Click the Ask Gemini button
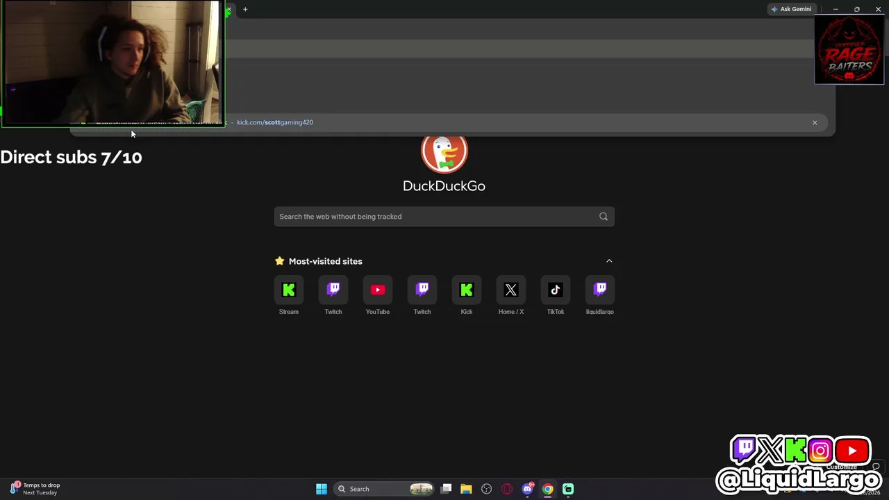Screen dimensions: 889x500 point(791,9)
